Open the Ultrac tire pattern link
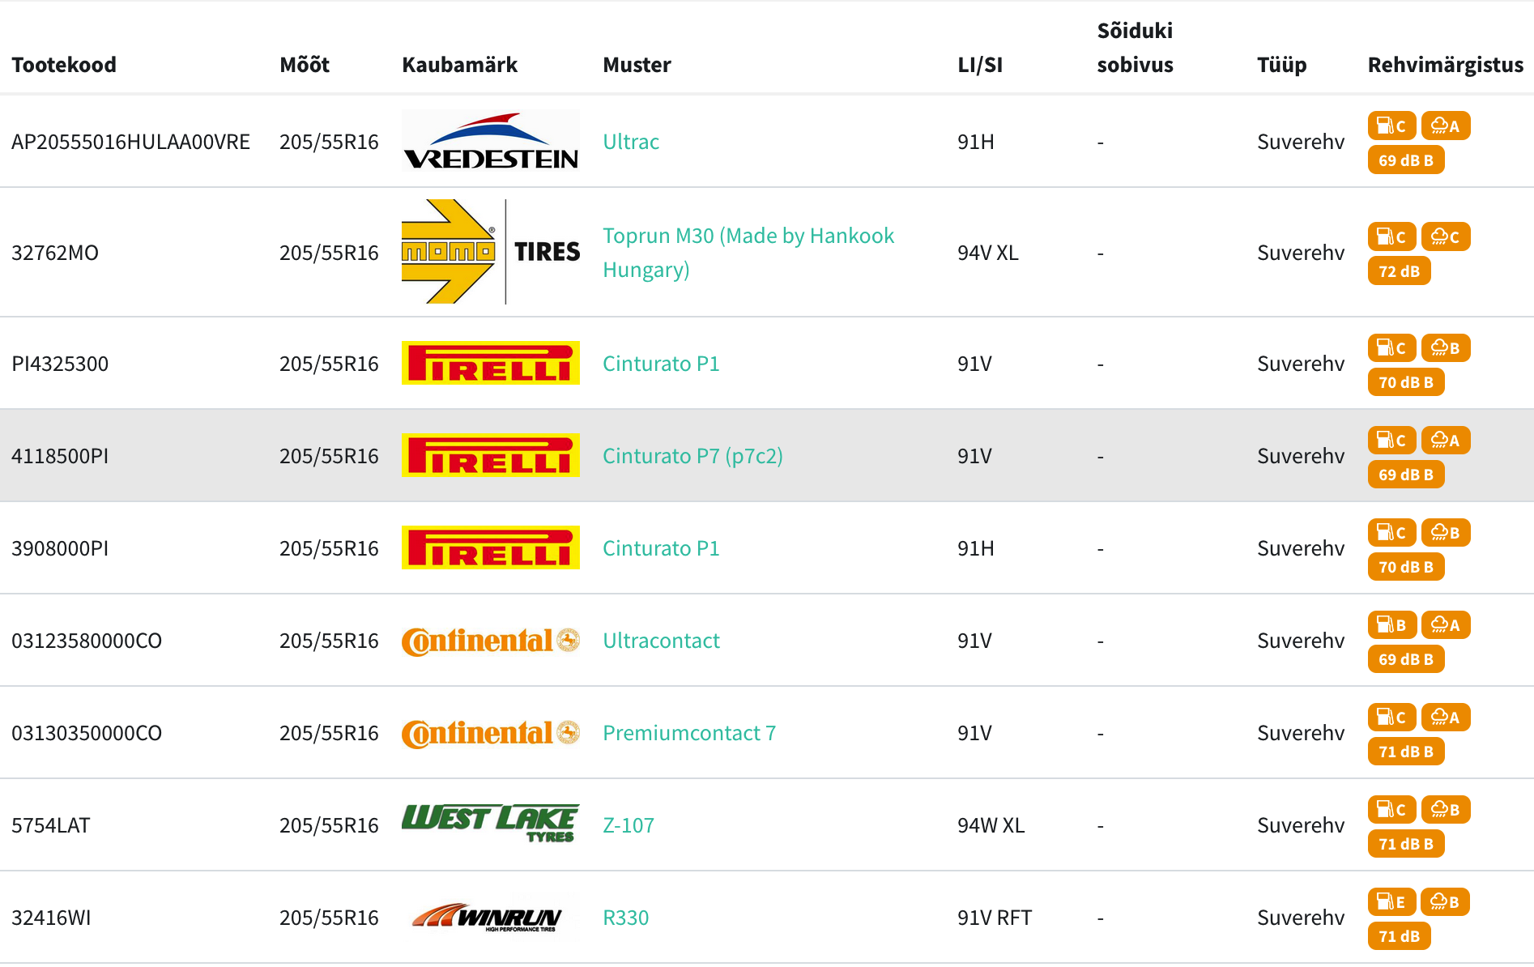This screenshot has width=1534, height=967. (x=631, y=142)
